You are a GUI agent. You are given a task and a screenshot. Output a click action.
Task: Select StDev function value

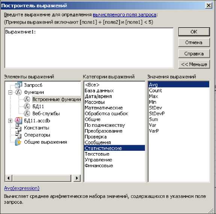point(179,108)
